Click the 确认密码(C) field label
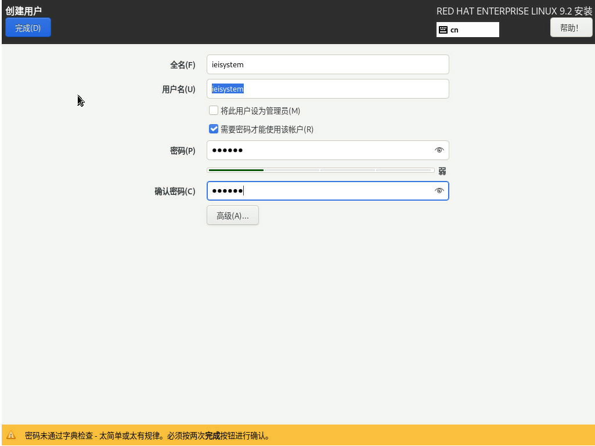The height and width of the screenshot is (446, 595). coord(175,191)
